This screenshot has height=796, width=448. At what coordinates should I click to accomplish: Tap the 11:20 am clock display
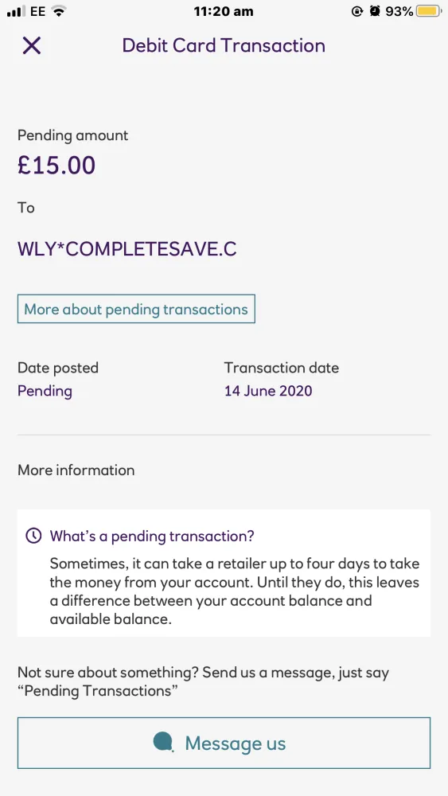(x=224, y=11)
